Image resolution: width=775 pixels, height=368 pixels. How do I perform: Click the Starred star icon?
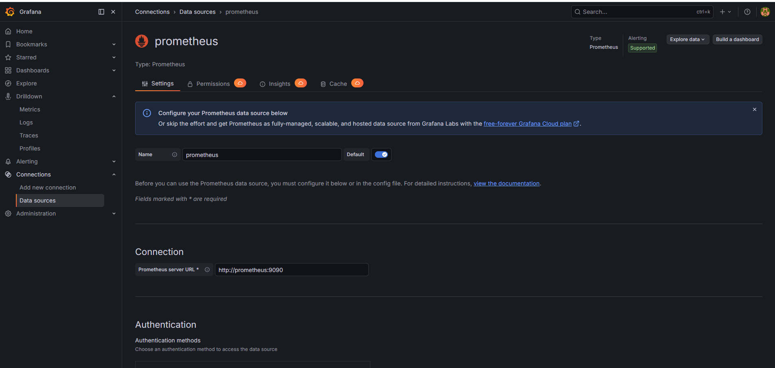pos(8,57)
